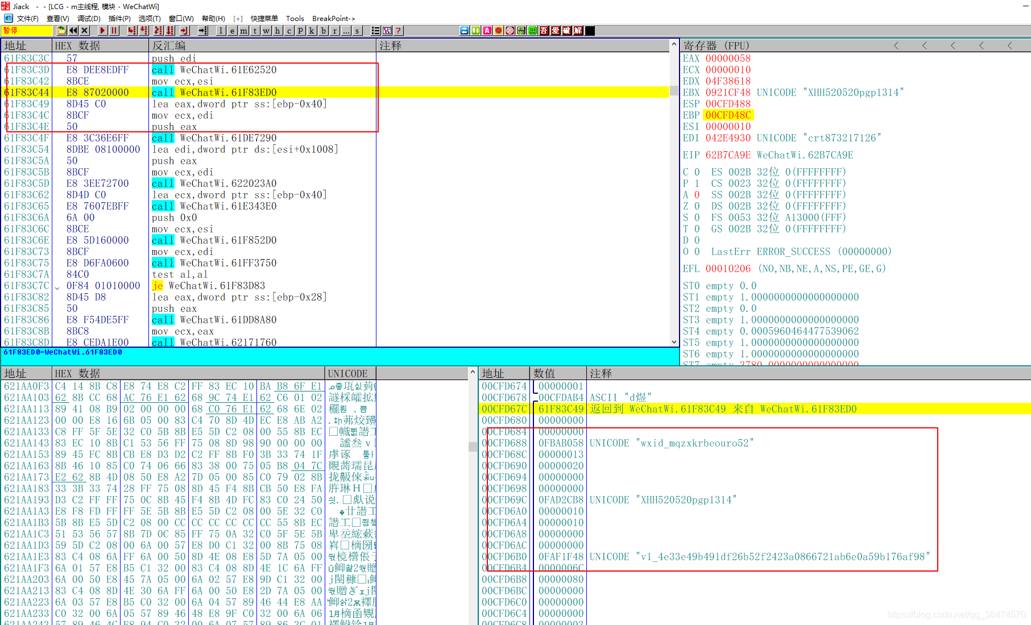Open source 's' button

click(x=357, y=31)
